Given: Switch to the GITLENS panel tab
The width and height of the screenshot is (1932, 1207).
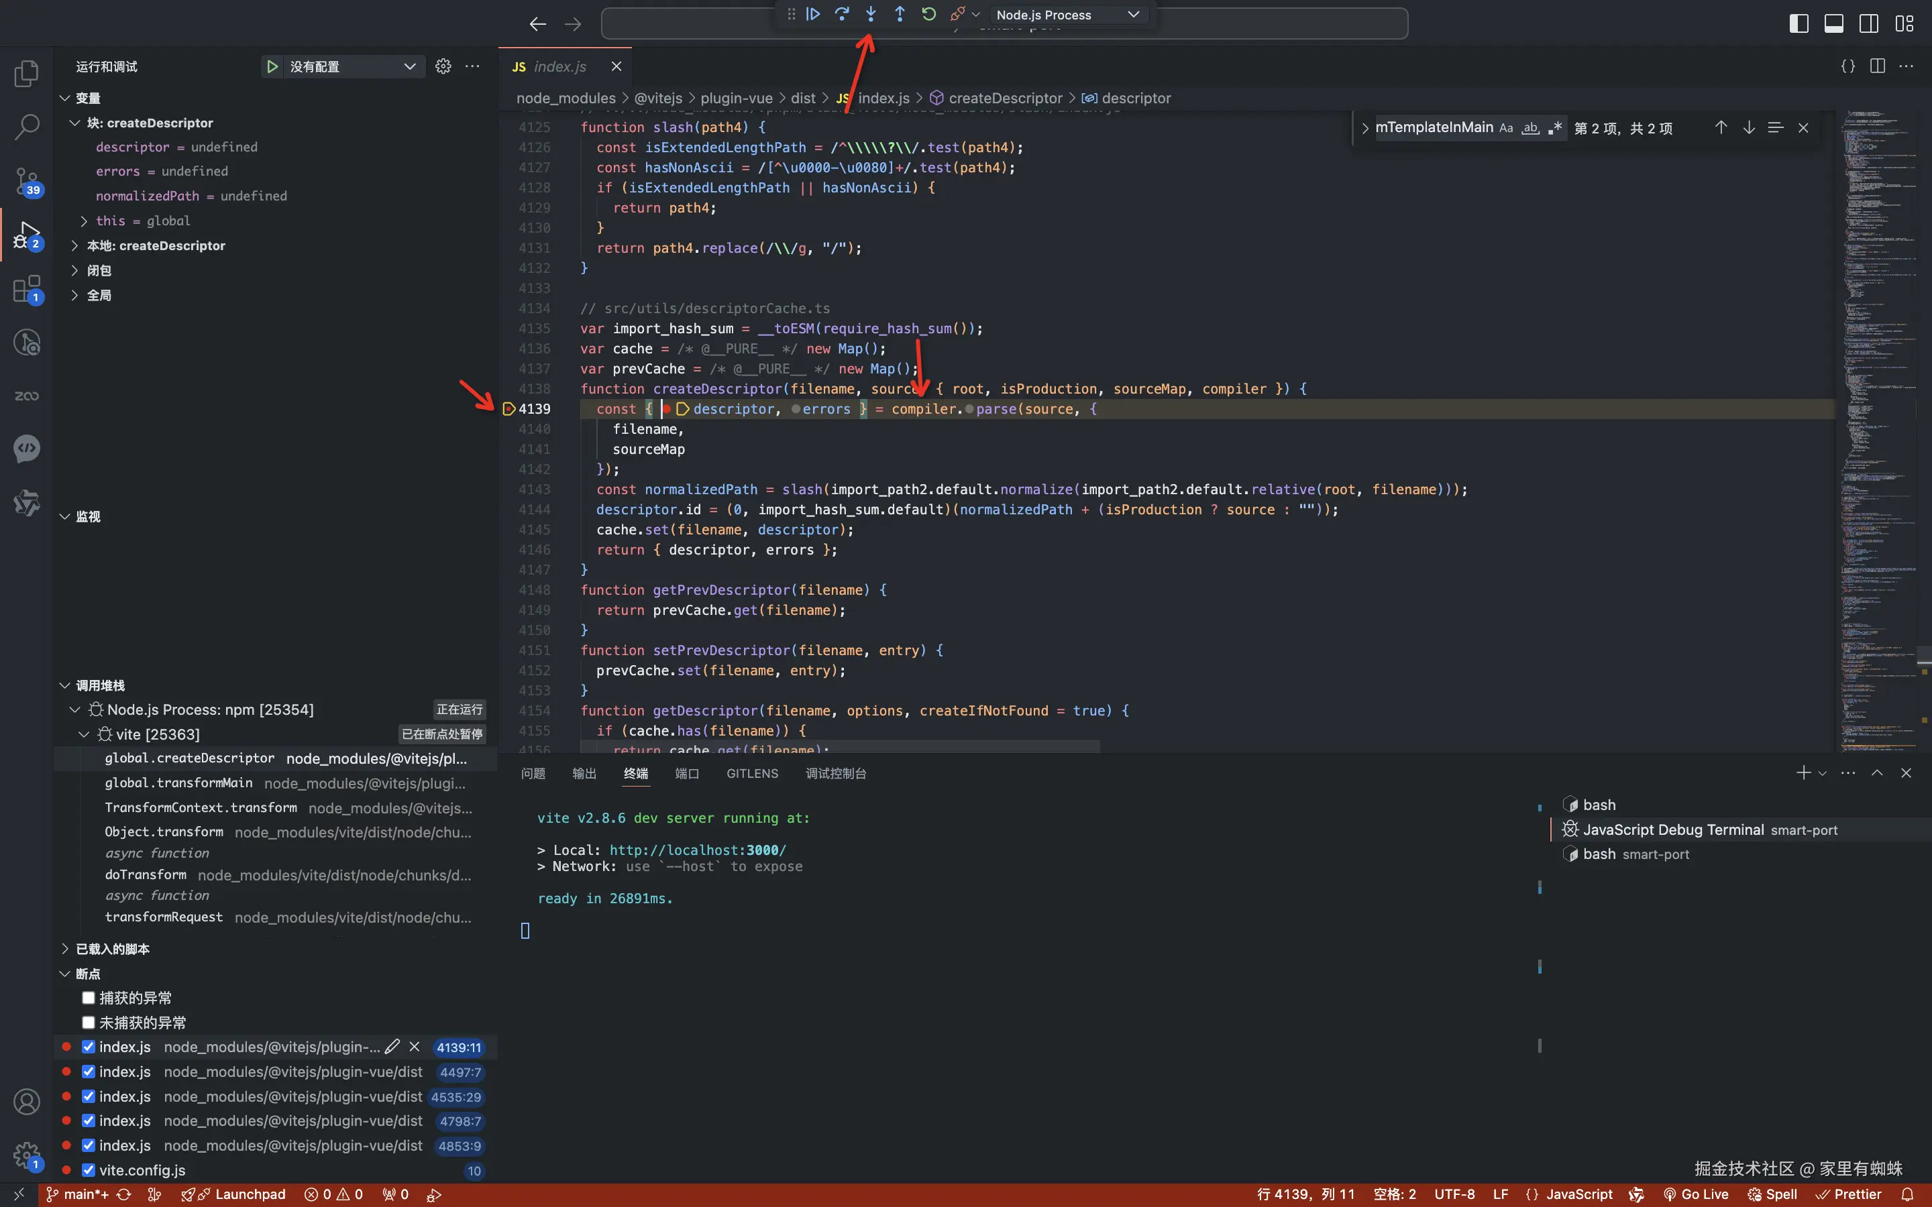Looking at the screenshot, I should click(752, 772).
